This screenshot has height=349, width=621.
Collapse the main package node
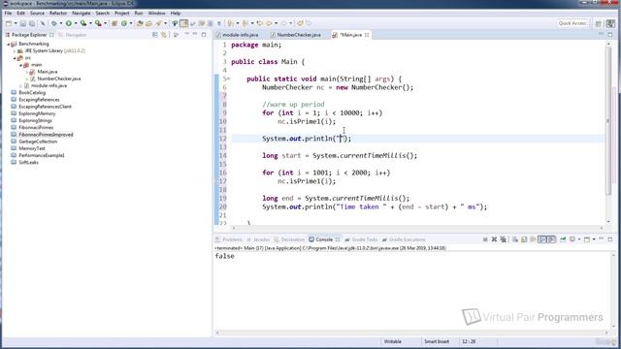[x=21, y=65]
